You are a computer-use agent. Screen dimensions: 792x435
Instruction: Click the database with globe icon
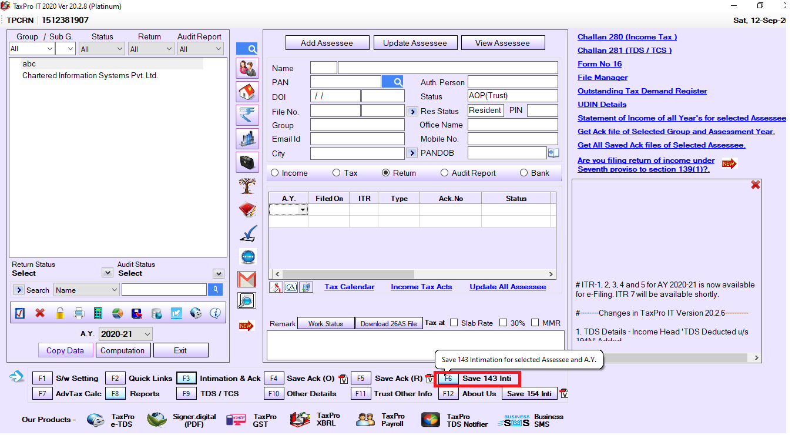(x=156, y=313)
